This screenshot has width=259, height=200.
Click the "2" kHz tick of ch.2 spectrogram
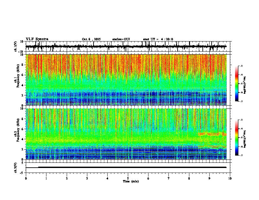point(23,149)
